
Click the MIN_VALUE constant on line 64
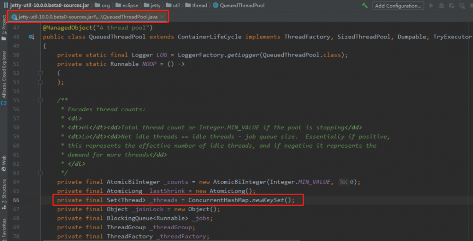(314, 182)
